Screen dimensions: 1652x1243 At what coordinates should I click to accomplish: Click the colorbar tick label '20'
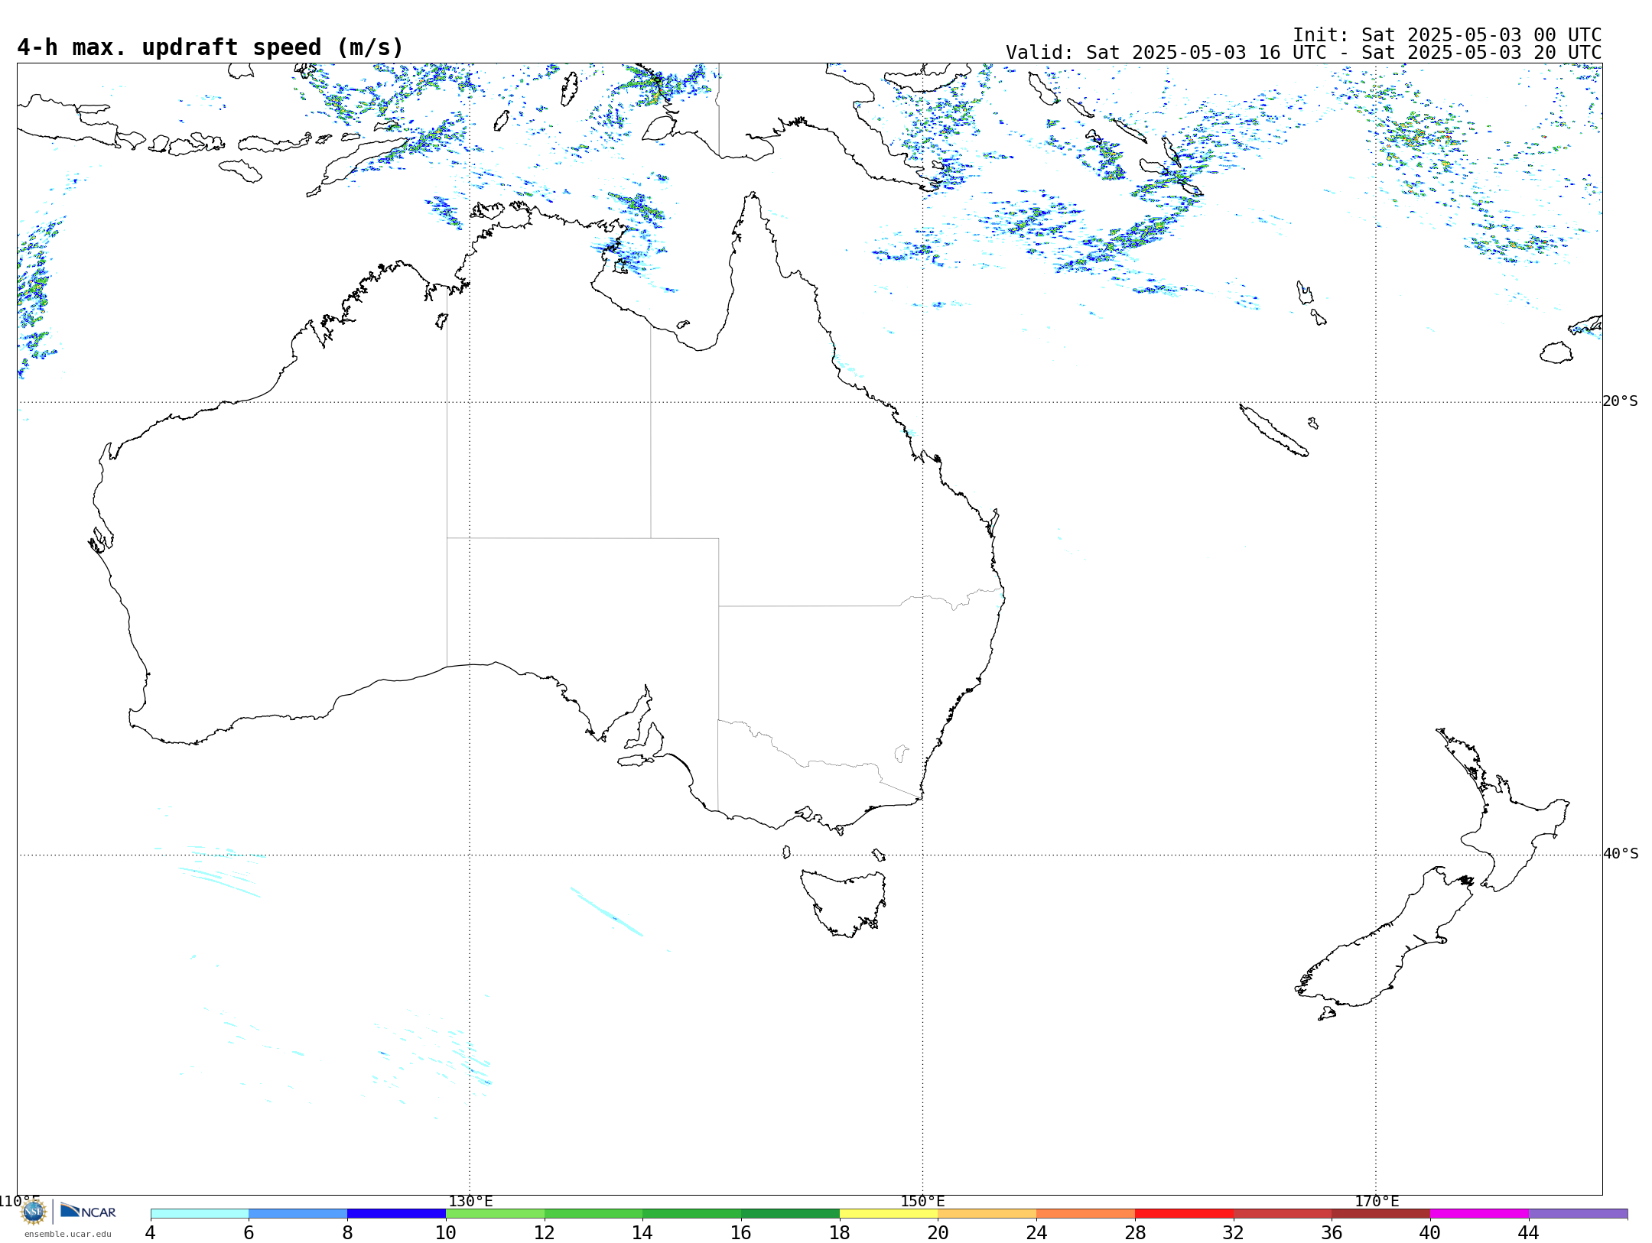[x=938, y=1233]
